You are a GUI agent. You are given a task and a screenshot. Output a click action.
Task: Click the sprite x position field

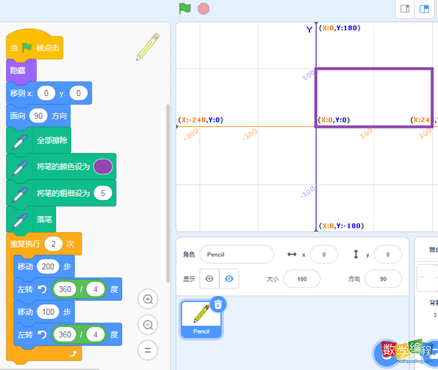[x=324, y=255]
